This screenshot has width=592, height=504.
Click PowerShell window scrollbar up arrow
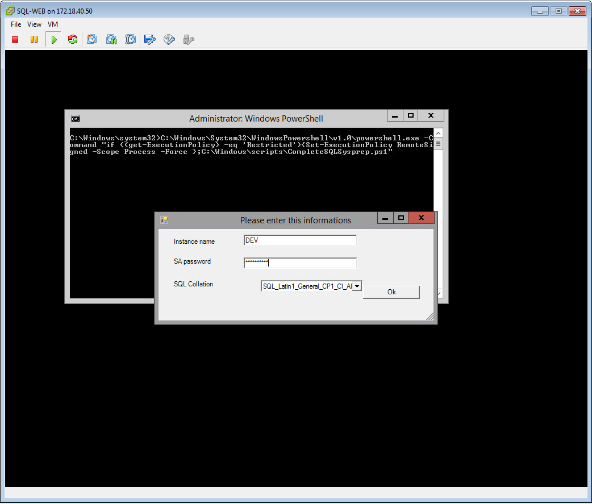point(438,133)
